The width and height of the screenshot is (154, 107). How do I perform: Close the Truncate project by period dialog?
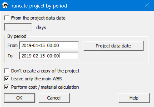pyautogui.click(x=147, y=6)
